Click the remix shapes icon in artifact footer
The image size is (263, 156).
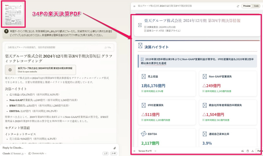coord(242,151)
